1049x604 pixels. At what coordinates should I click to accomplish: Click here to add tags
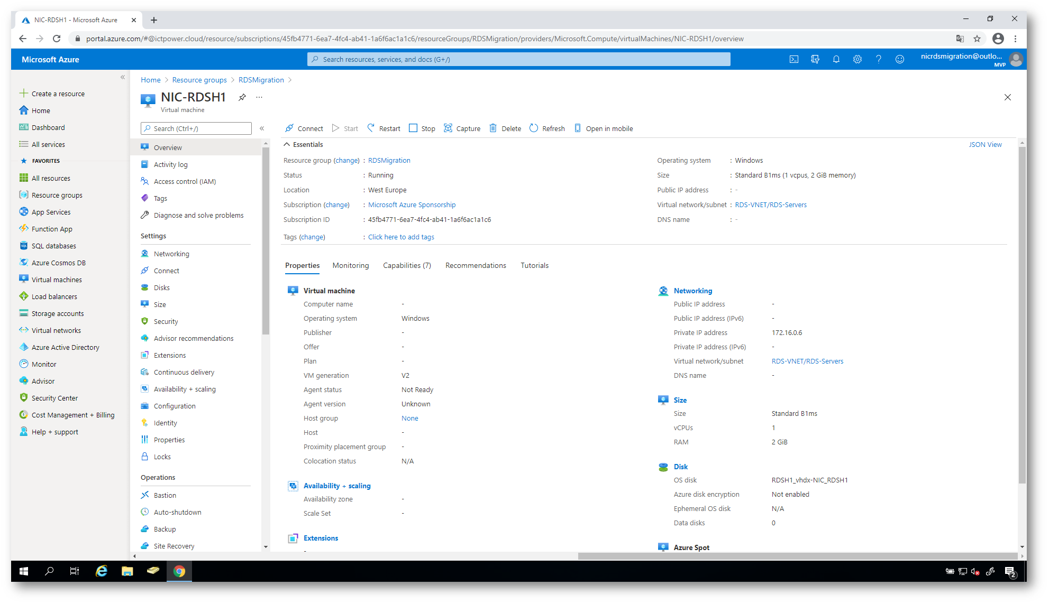(x=401, y=237)
